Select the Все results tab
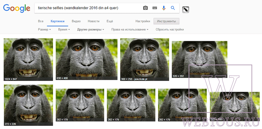 pyautogui.click(x=41, y=21)
